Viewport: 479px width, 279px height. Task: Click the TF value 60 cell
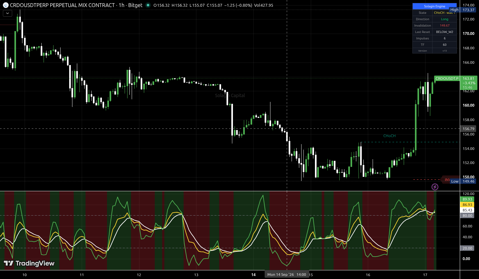(444, 45)
